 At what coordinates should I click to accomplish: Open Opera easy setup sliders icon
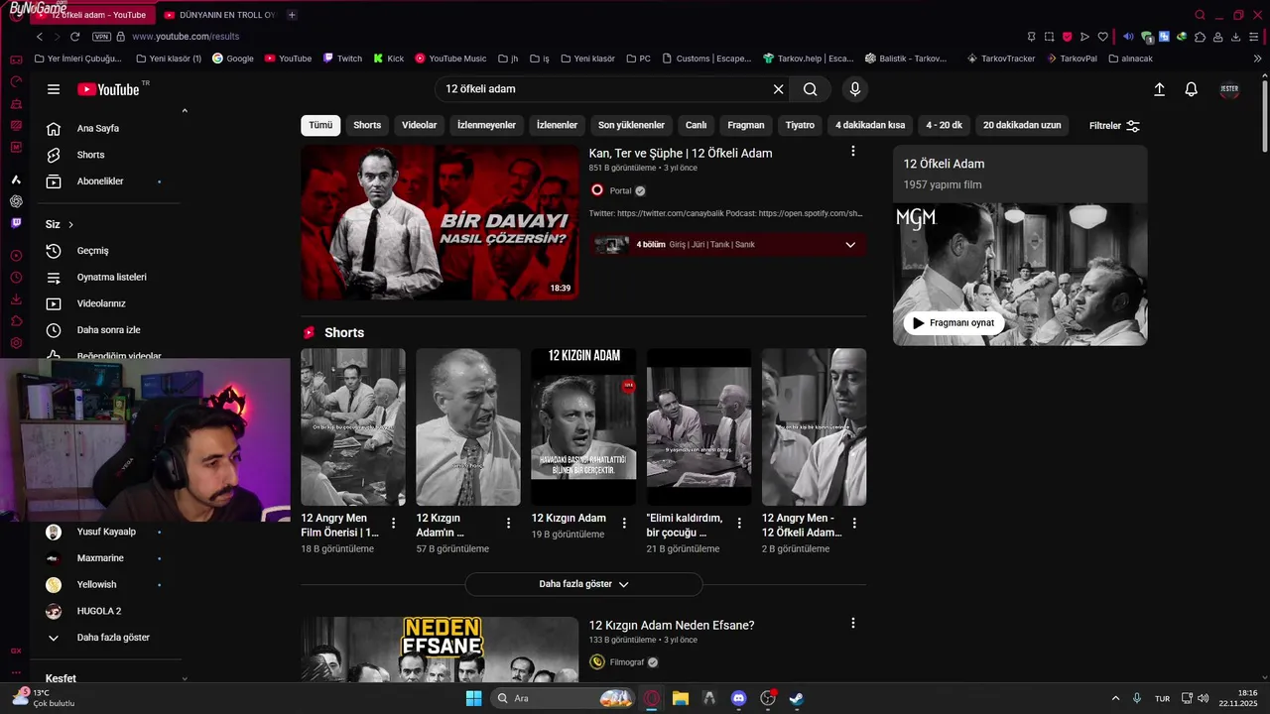[1254, 37]
